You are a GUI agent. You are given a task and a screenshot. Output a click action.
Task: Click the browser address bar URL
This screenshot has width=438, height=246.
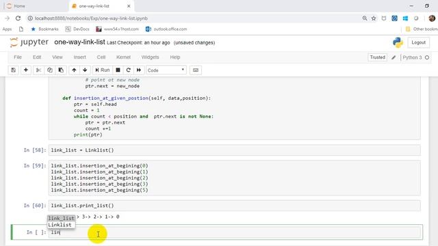[91, 18]
